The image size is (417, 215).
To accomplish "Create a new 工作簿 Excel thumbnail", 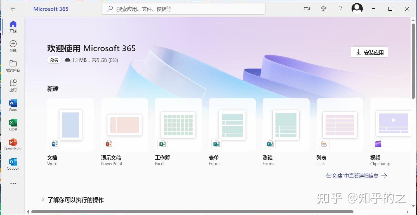I will point(178,125).
